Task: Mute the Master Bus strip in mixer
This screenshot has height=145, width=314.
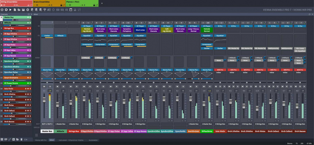Action: pos(44,86)
